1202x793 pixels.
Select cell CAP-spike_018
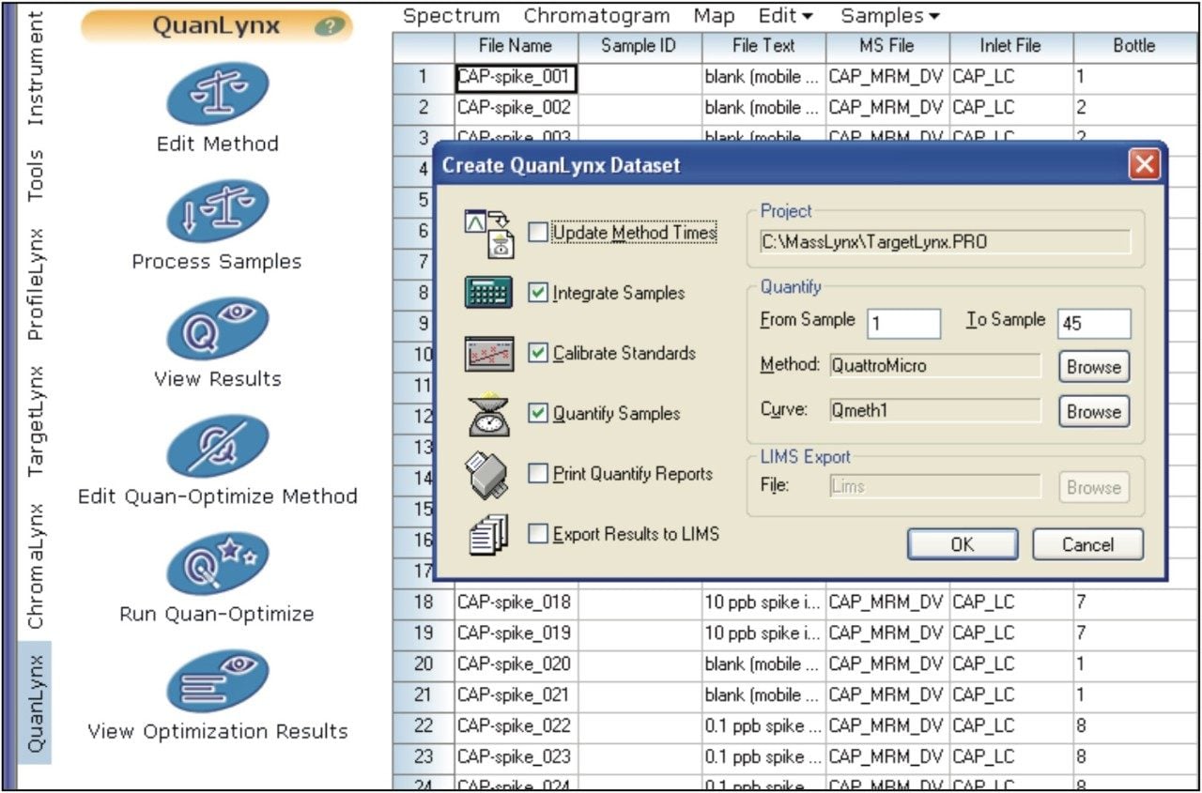pyautogui.click(x=516, y=602)
